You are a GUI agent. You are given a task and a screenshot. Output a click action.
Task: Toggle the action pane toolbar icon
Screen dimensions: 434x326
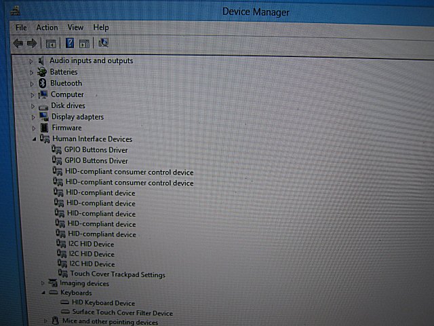pos(84,43)
